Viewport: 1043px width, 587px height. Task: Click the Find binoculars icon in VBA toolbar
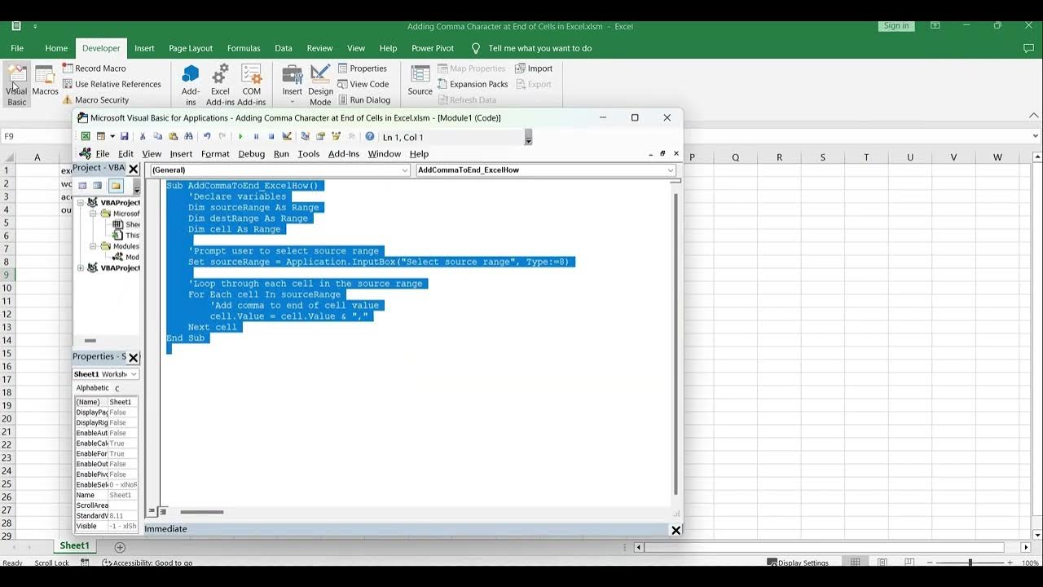click(188, 136)
